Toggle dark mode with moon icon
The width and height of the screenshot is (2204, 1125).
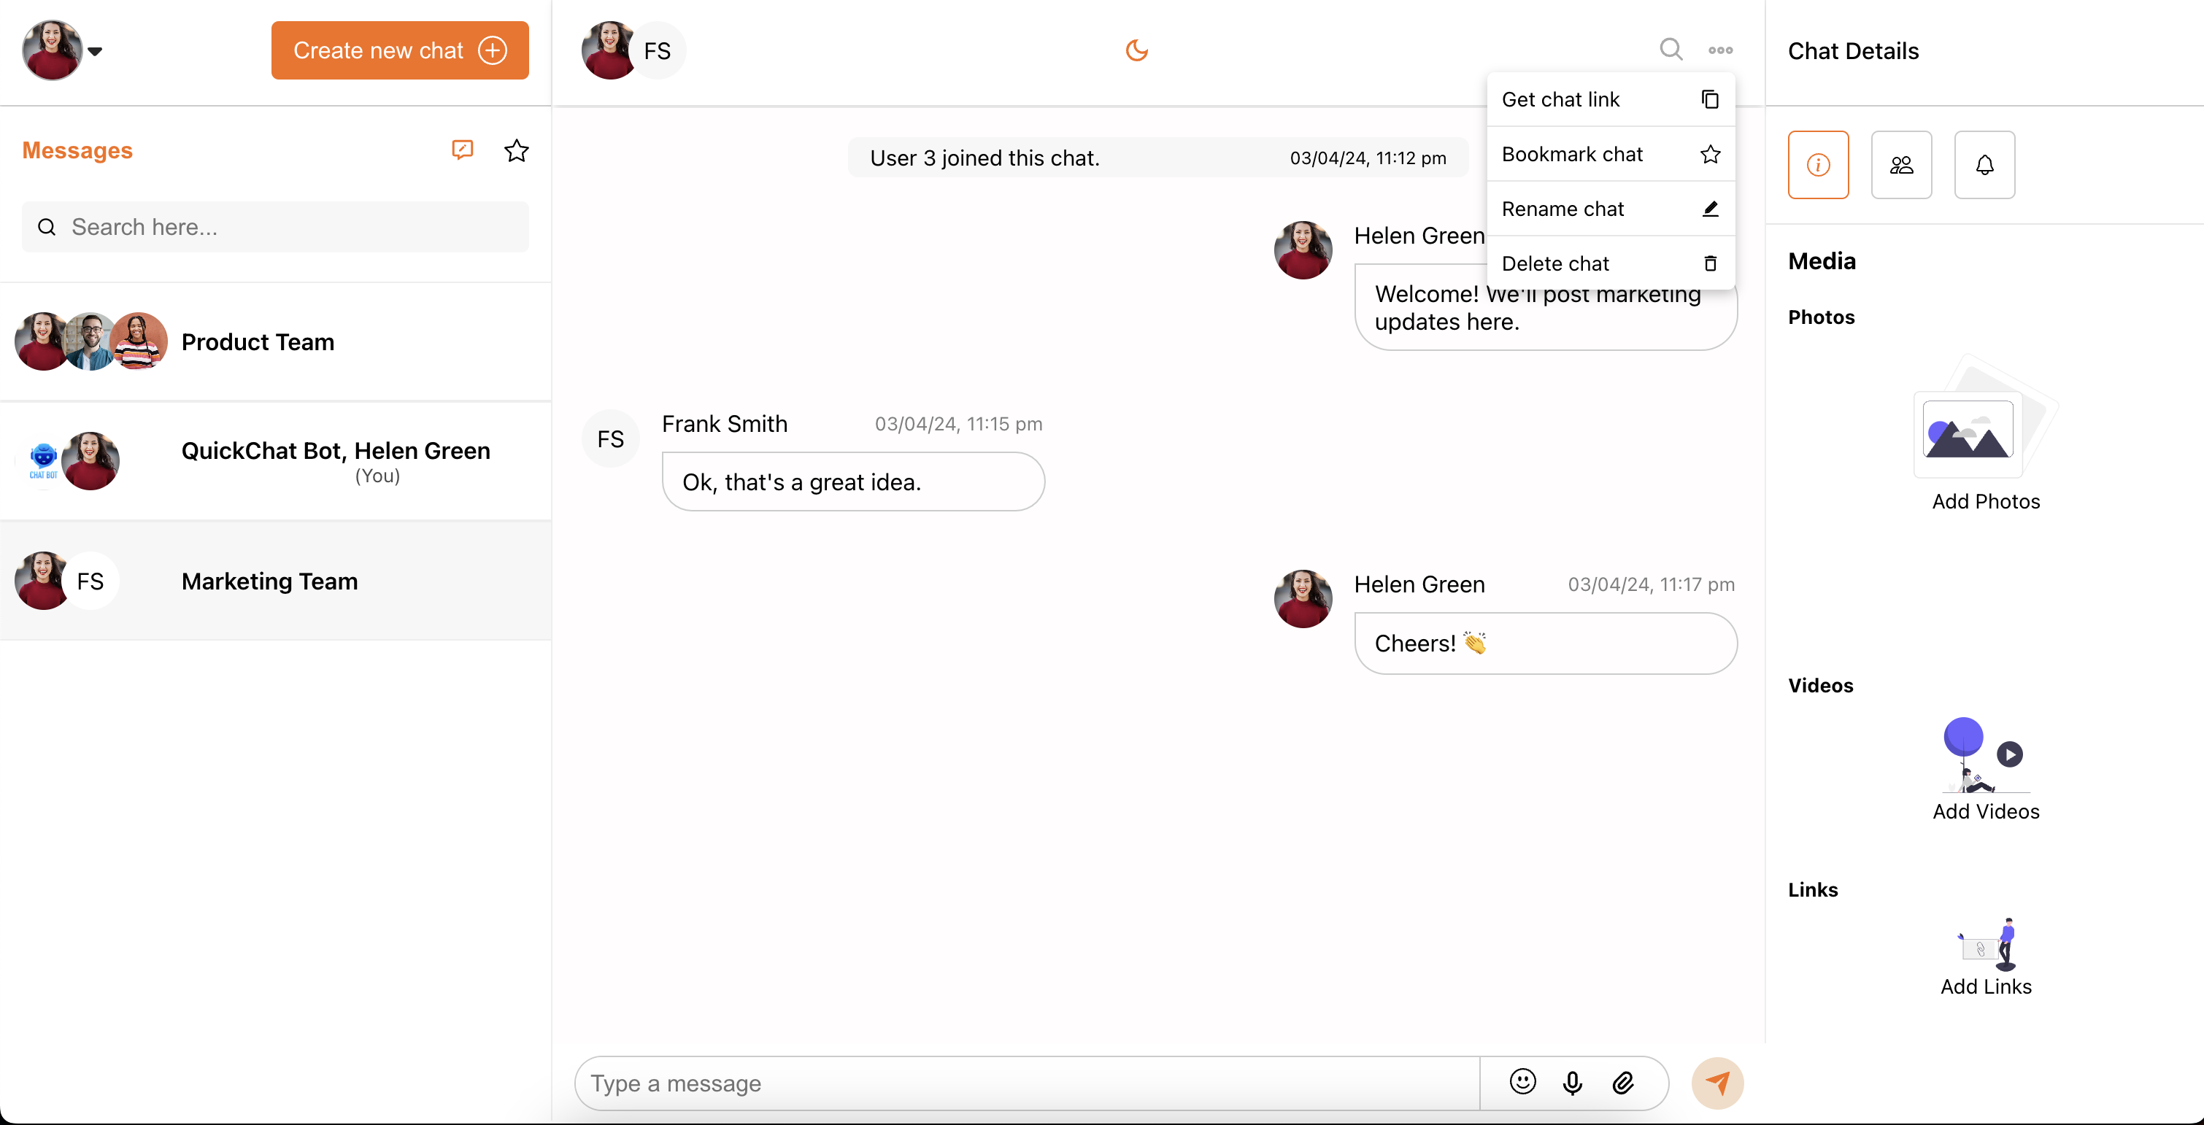(x=1136, y=50)
